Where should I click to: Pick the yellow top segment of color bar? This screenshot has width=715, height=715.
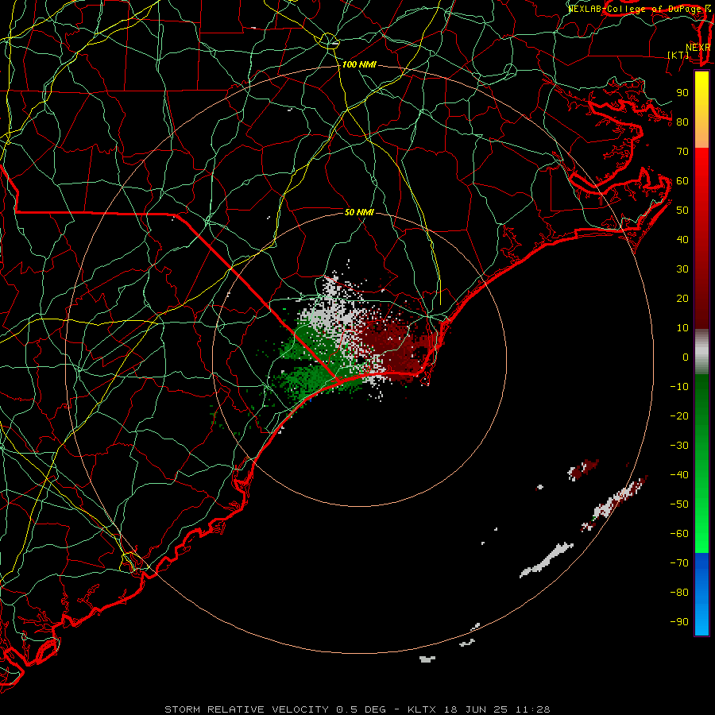click(x=701, y=110)
